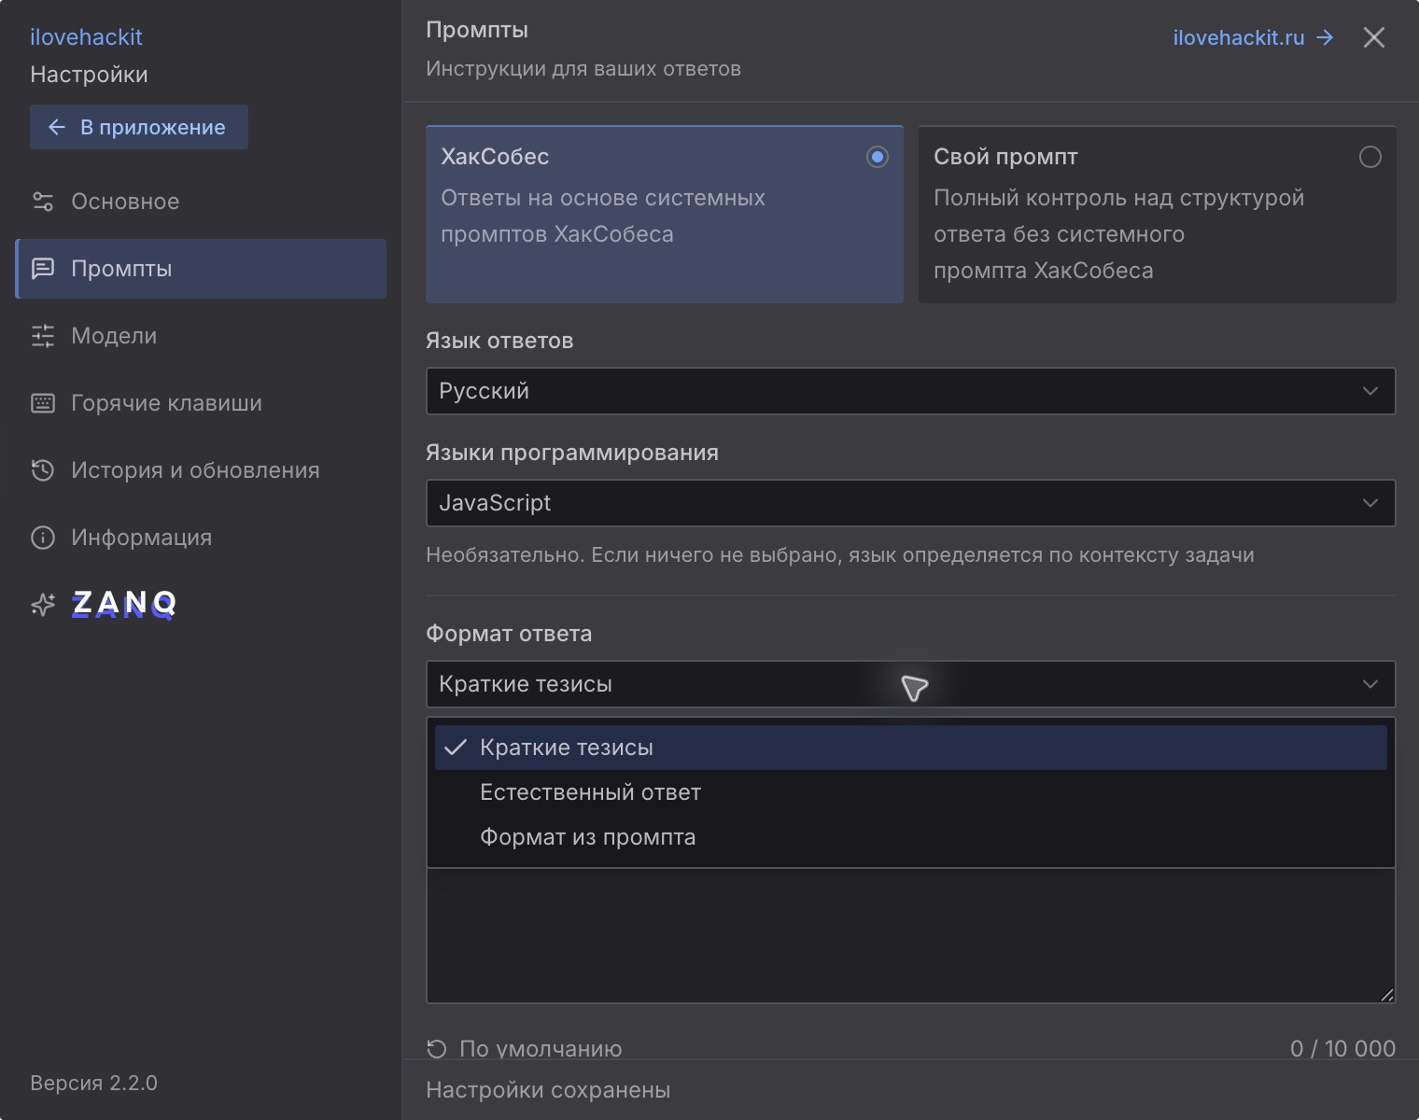The height and width of the screenshot is (1120, 1419).
Task: Click the ilovehackit title link
Action: point(86,37)
